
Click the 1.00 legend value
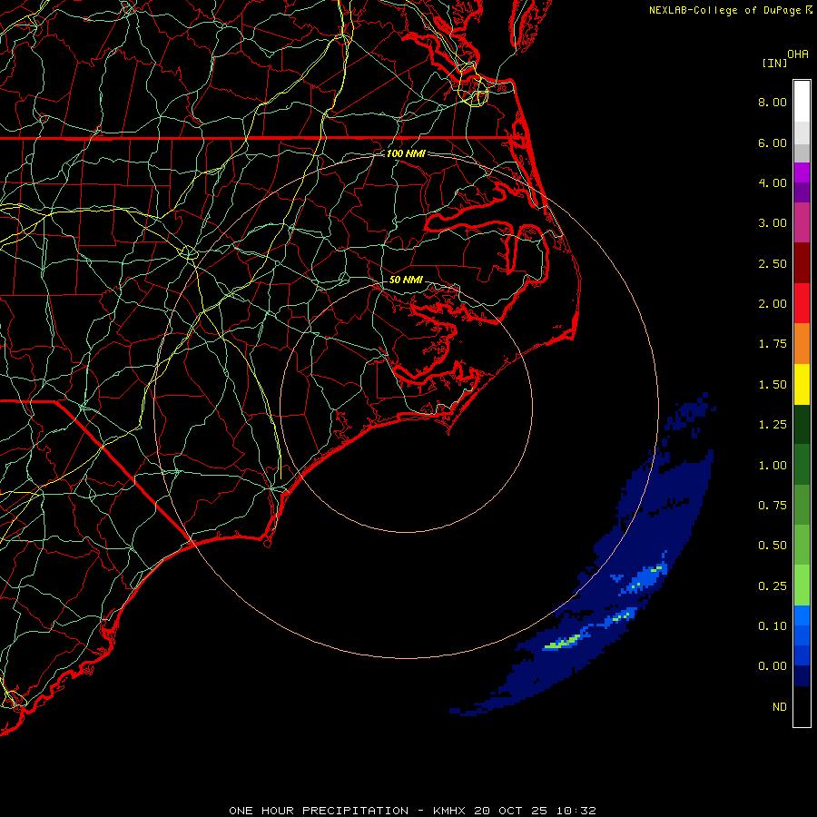pyautogui.click(x=773, y=466)
